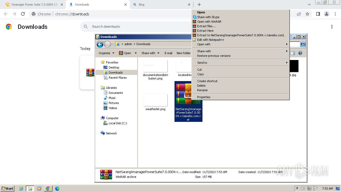Open the Organize dropdown

click(x=106, y=53)
